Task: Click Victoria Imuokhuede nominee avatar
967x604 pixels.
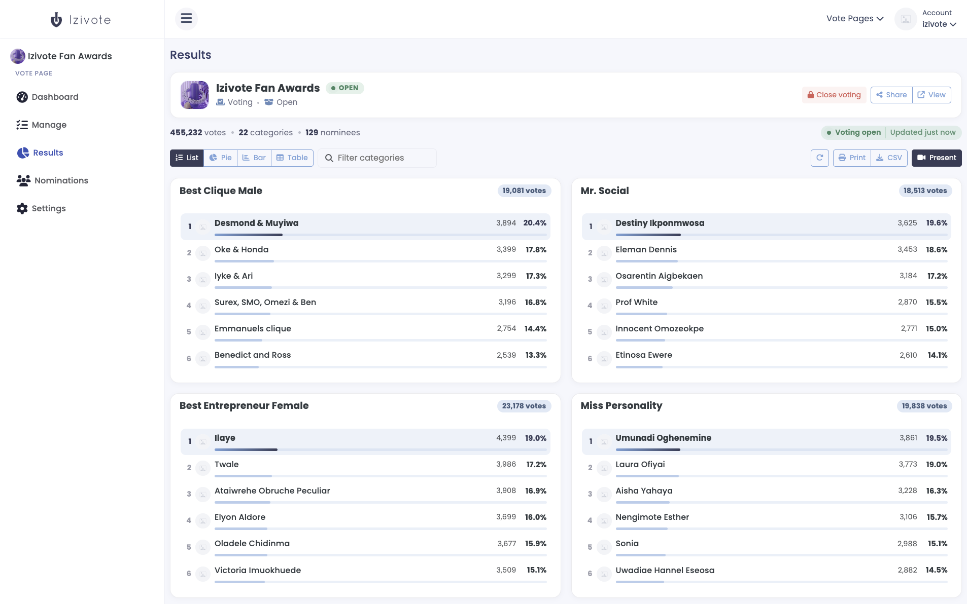Action: click(x=203, y=574)
